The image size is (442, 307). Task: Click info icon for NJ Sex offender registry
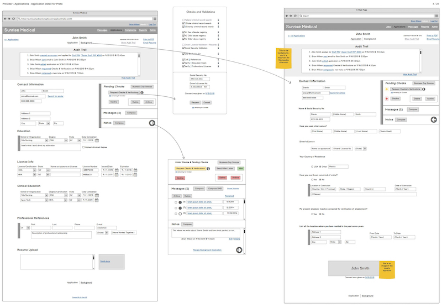pos(218,33)
